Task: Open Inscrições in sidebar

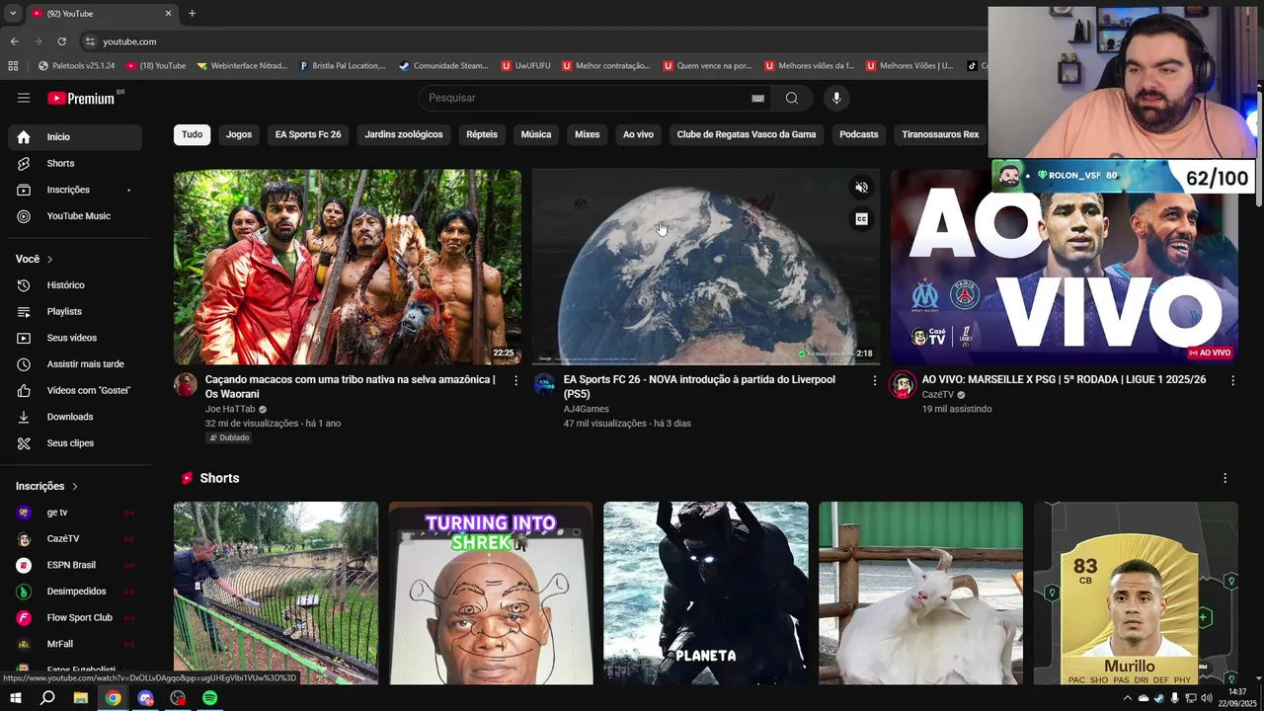Action: click(75, 190)
